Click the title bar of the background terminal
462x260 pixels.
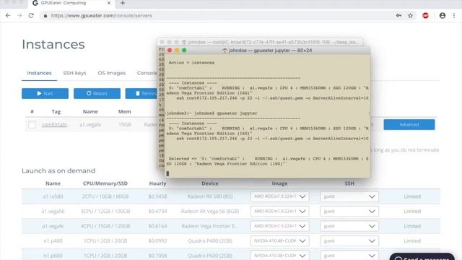(260, 42)
